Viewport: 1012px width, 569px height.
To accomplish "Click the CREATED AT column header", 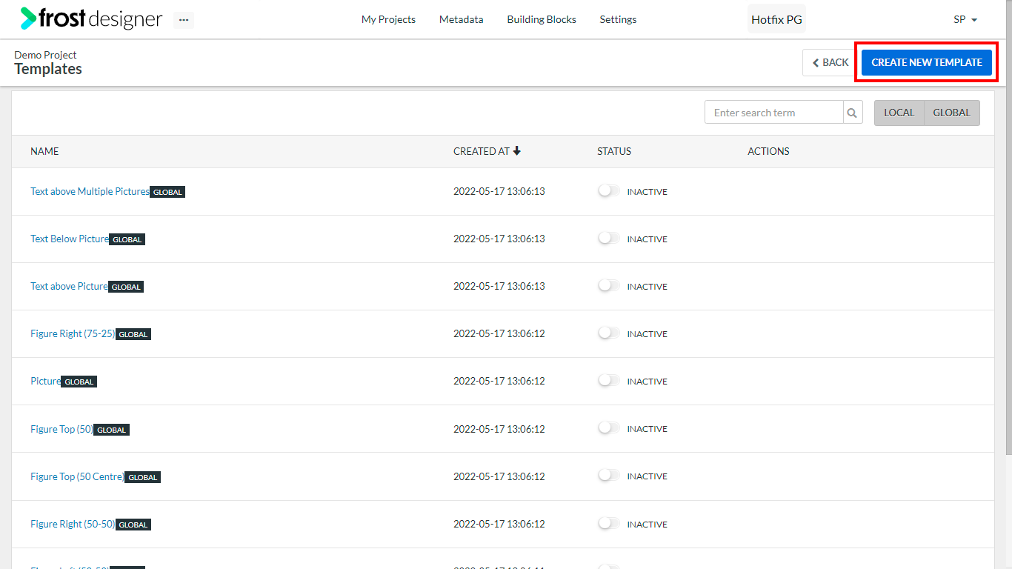I will [x=482, y=151].
